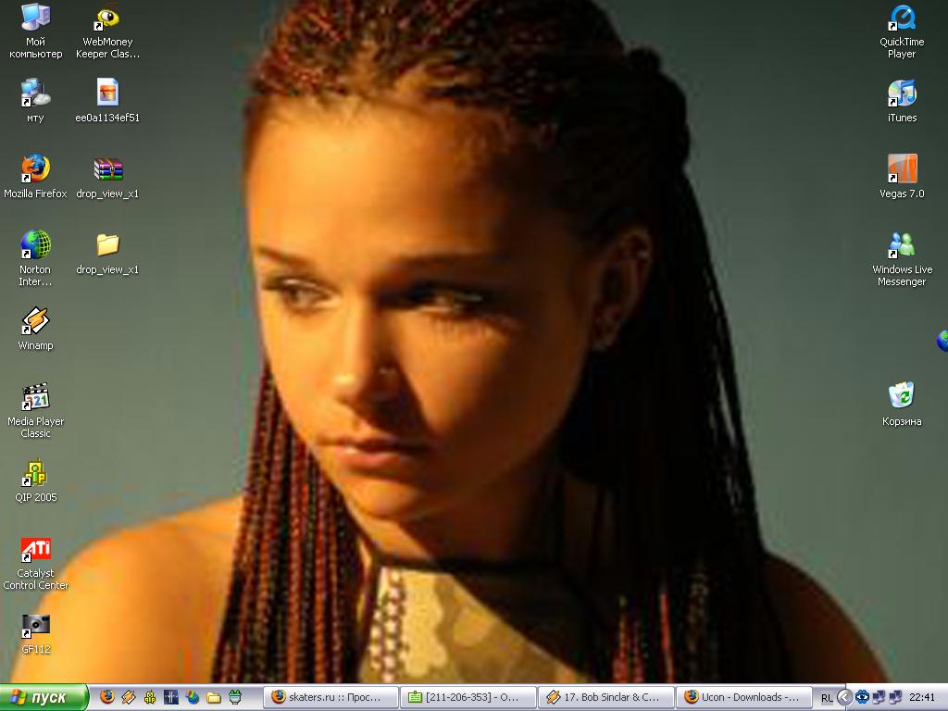Open the drop_view_x1 WinRAR archive
The height and width of the screenshot is (711, 948).
coord(107,169)
